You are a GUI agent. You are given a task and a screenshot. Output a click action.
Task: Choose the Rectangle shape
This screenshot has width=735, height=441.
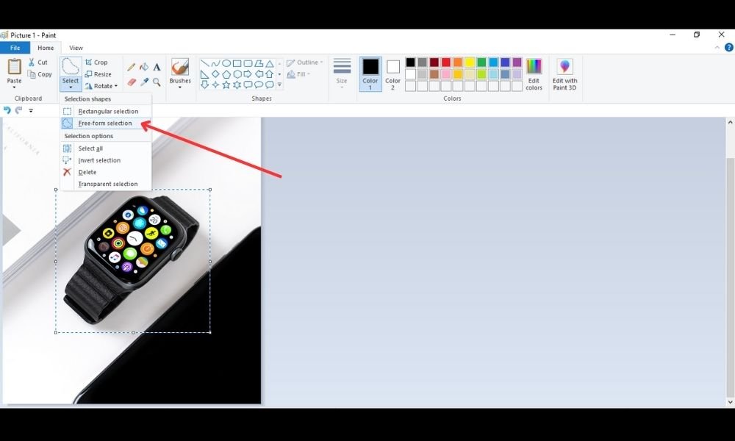point(237,63)
